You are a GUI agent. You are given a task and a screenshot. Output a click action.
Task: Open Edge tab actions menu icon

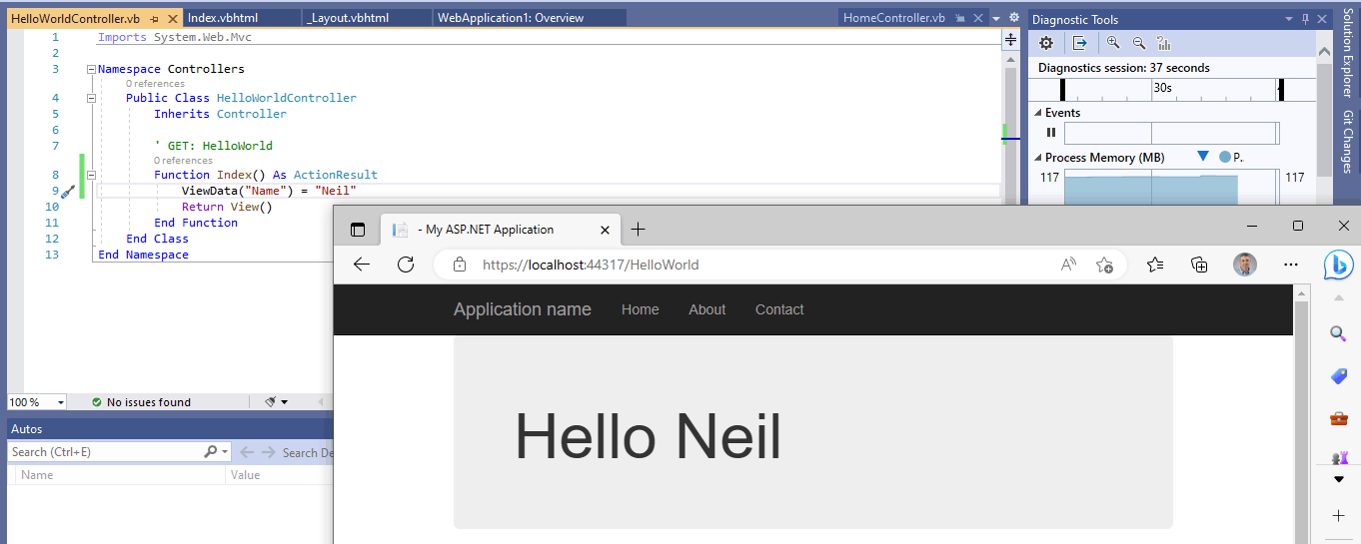point(358,230)
